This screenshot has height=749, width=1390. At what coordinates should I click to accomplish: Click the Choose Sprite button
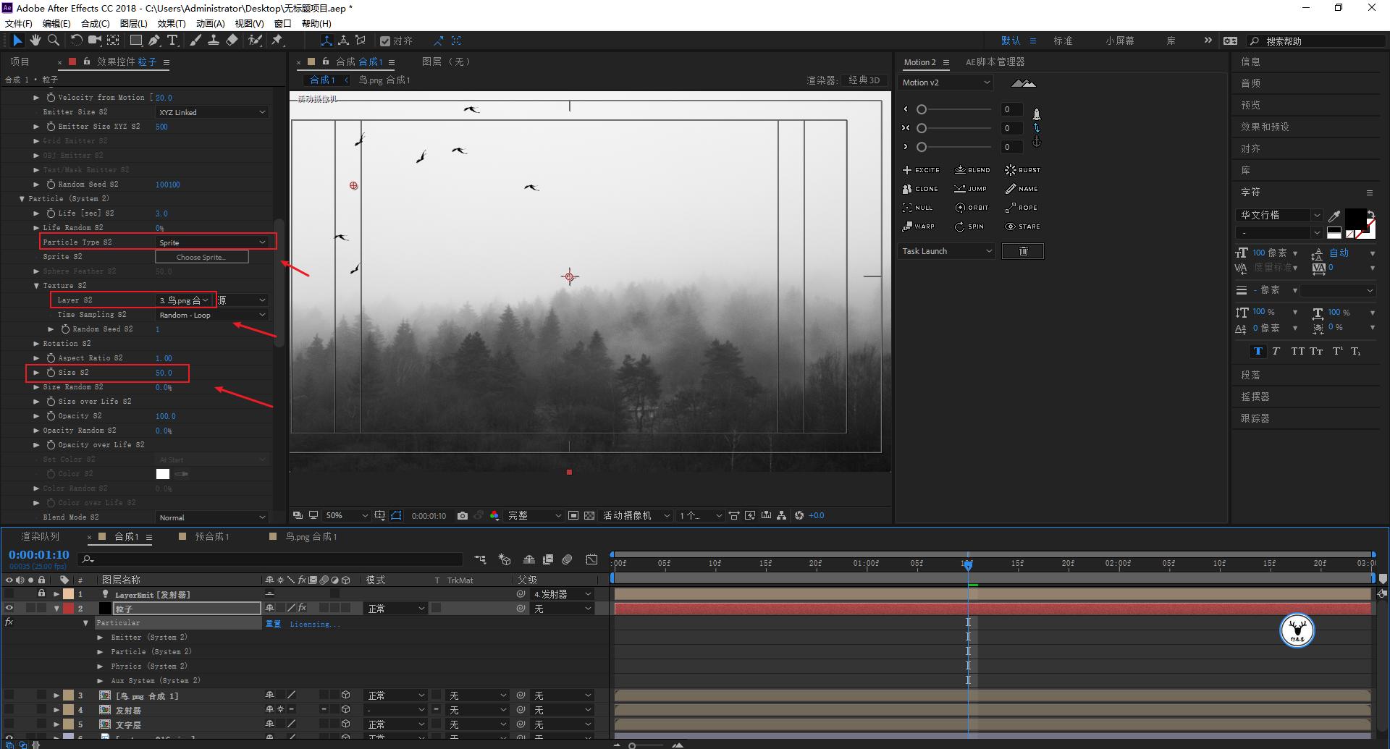point(201,257)
